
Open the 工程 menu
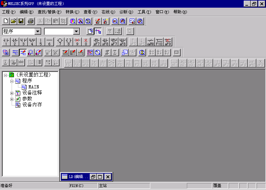tap(9, 12)
